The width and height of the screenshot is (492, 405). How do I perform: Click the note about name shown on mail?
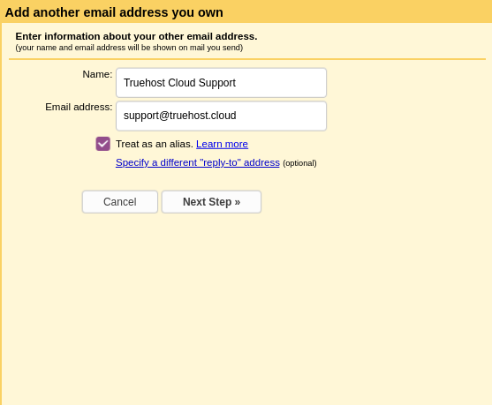pyautogui.click(x=129, y=48)
